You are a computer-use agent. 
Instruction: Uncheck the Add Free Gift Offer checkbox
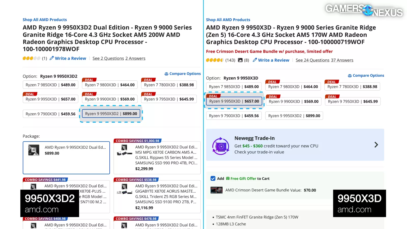pyautogui.click(x=213, y=178)
